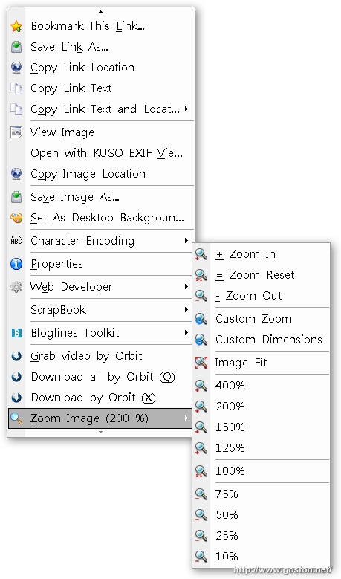This screenshot has width=341, height=579.
Task: Expand the ScrapBook submenu arrow
Action: pos(186,310)
